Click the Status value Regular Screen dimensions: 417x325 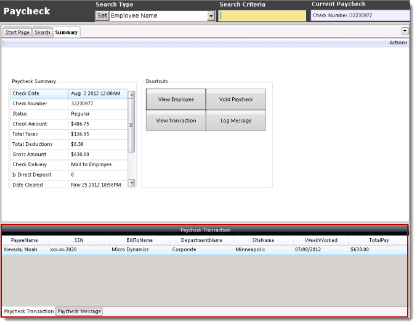80,114
